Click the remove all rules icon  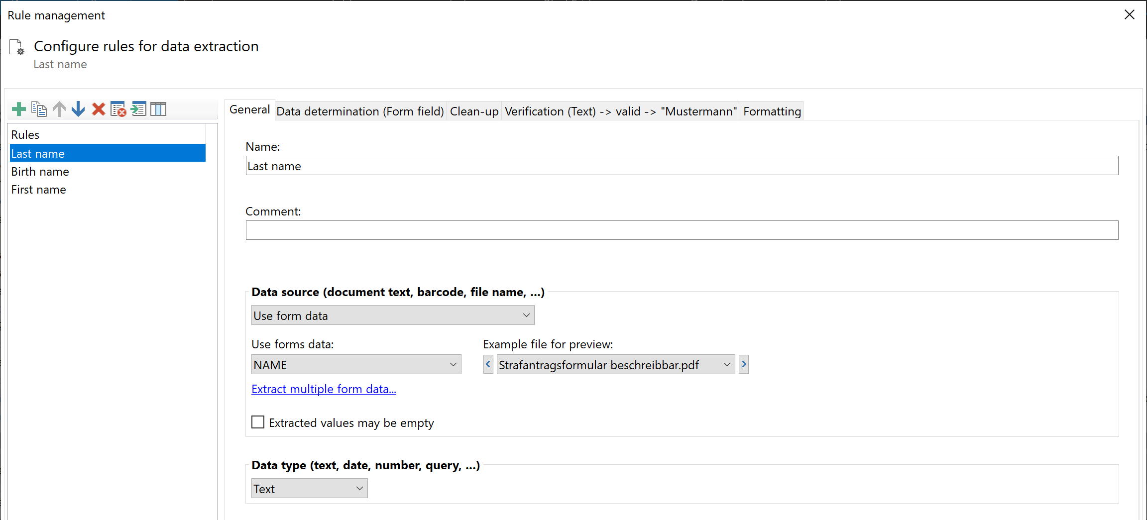coord(118,109)
